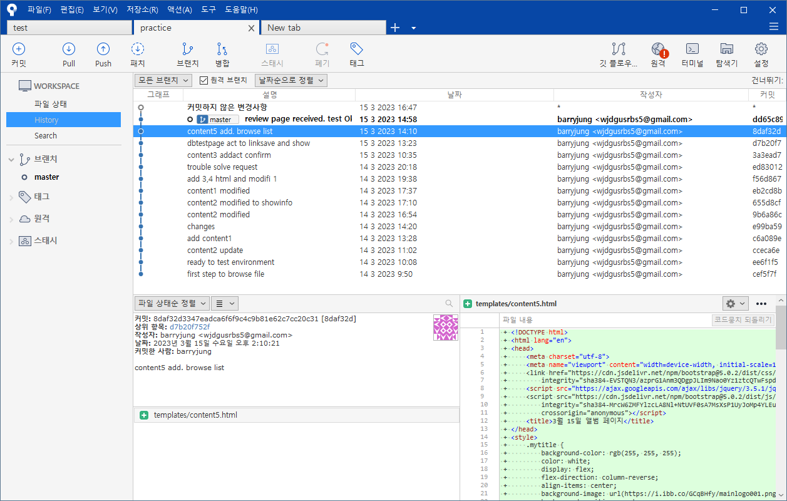Switch to the New tab tab
Screen dimensions: 787x501
(324, 28)
